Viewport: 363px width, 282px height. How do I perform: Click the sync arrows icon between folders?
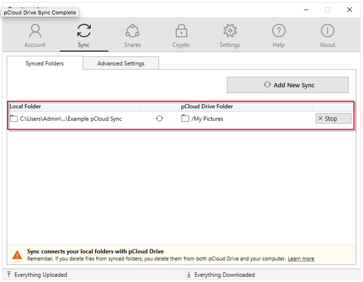click(159, 118)
